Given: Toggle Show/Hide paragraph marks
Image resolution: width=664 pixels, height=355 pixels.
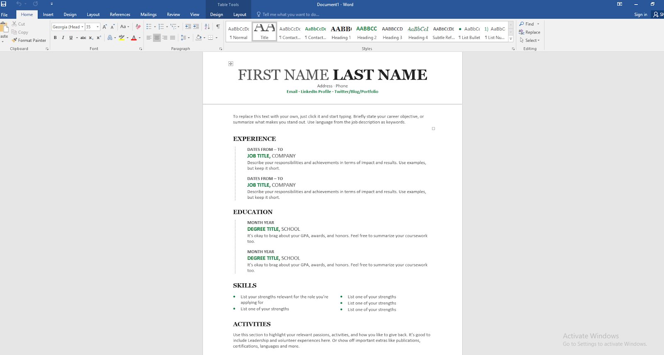Looking at the screenshot, I should [x=218, y=27].
